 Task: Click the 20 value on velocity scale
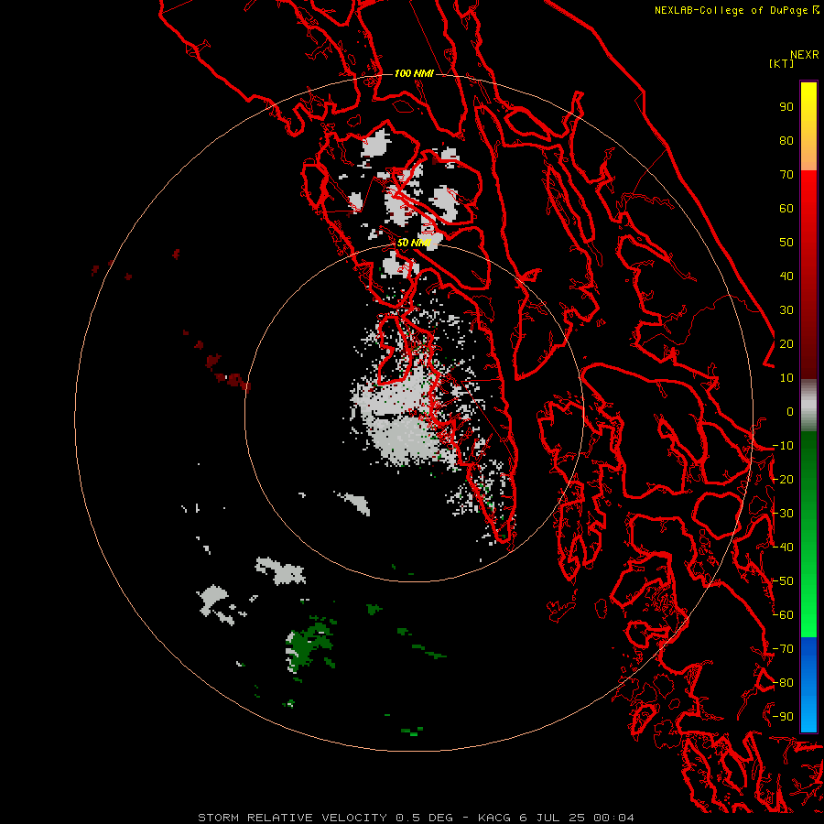[786, 343]
